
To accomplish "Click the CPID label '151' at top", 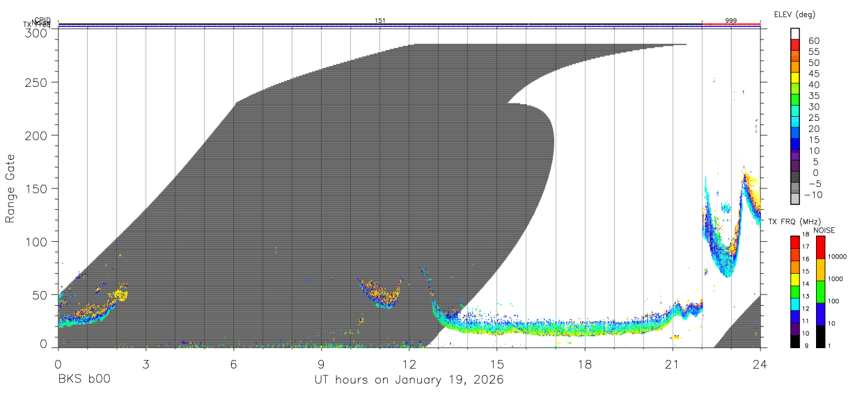I will (x=380, y=21).
